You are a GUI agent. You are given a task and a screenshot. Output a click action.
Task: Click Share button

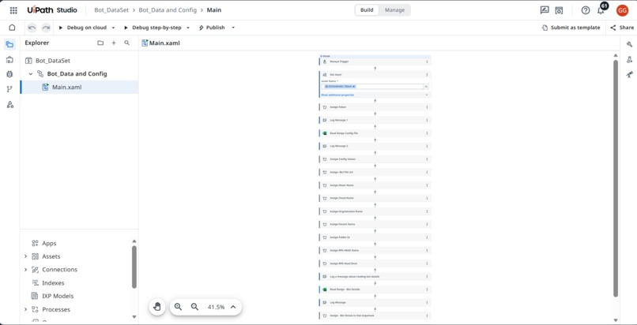click(x=622, y=28)
